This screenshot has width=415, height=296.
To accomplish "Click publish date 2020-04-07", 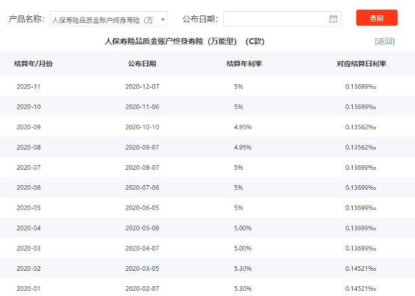I will click(142, 249).
